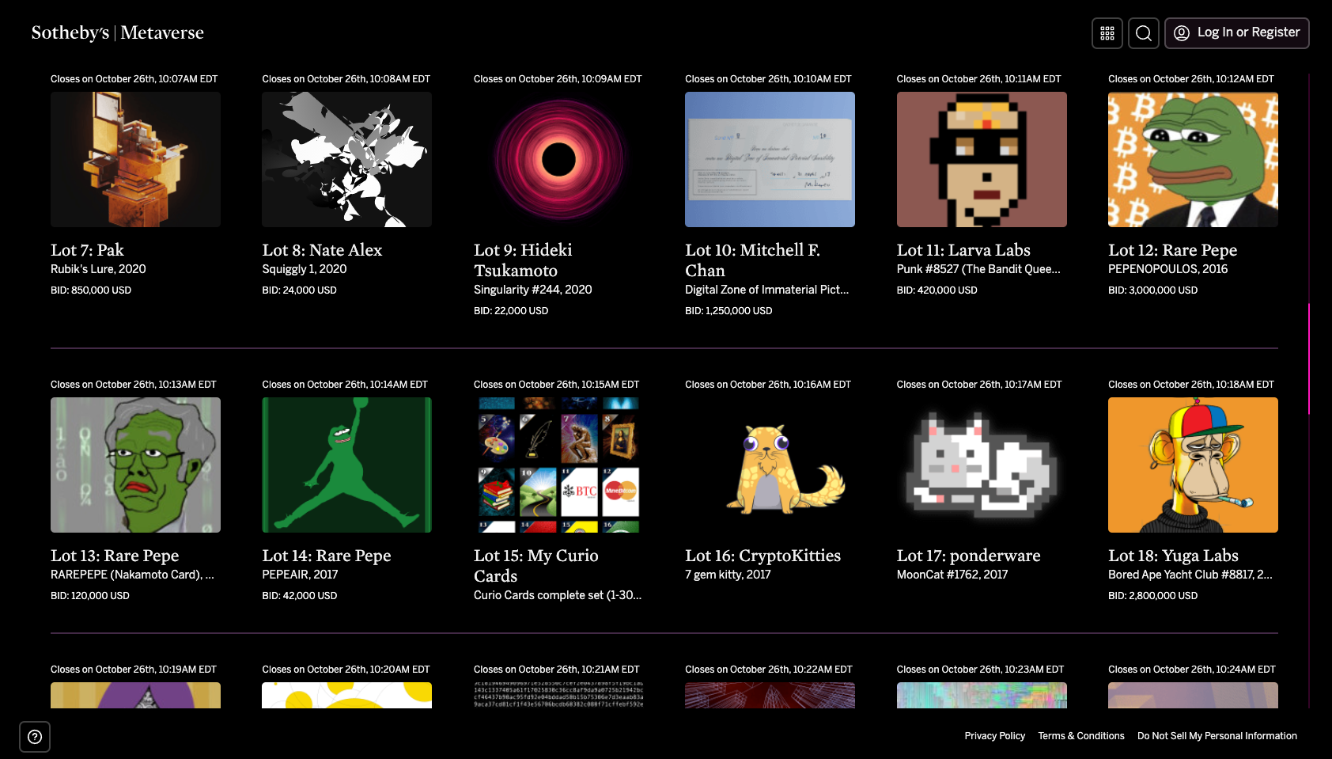Click Lot 12: Rare Pepe title
This screenshot has height=759, width=1332.
pos(1172,250)
